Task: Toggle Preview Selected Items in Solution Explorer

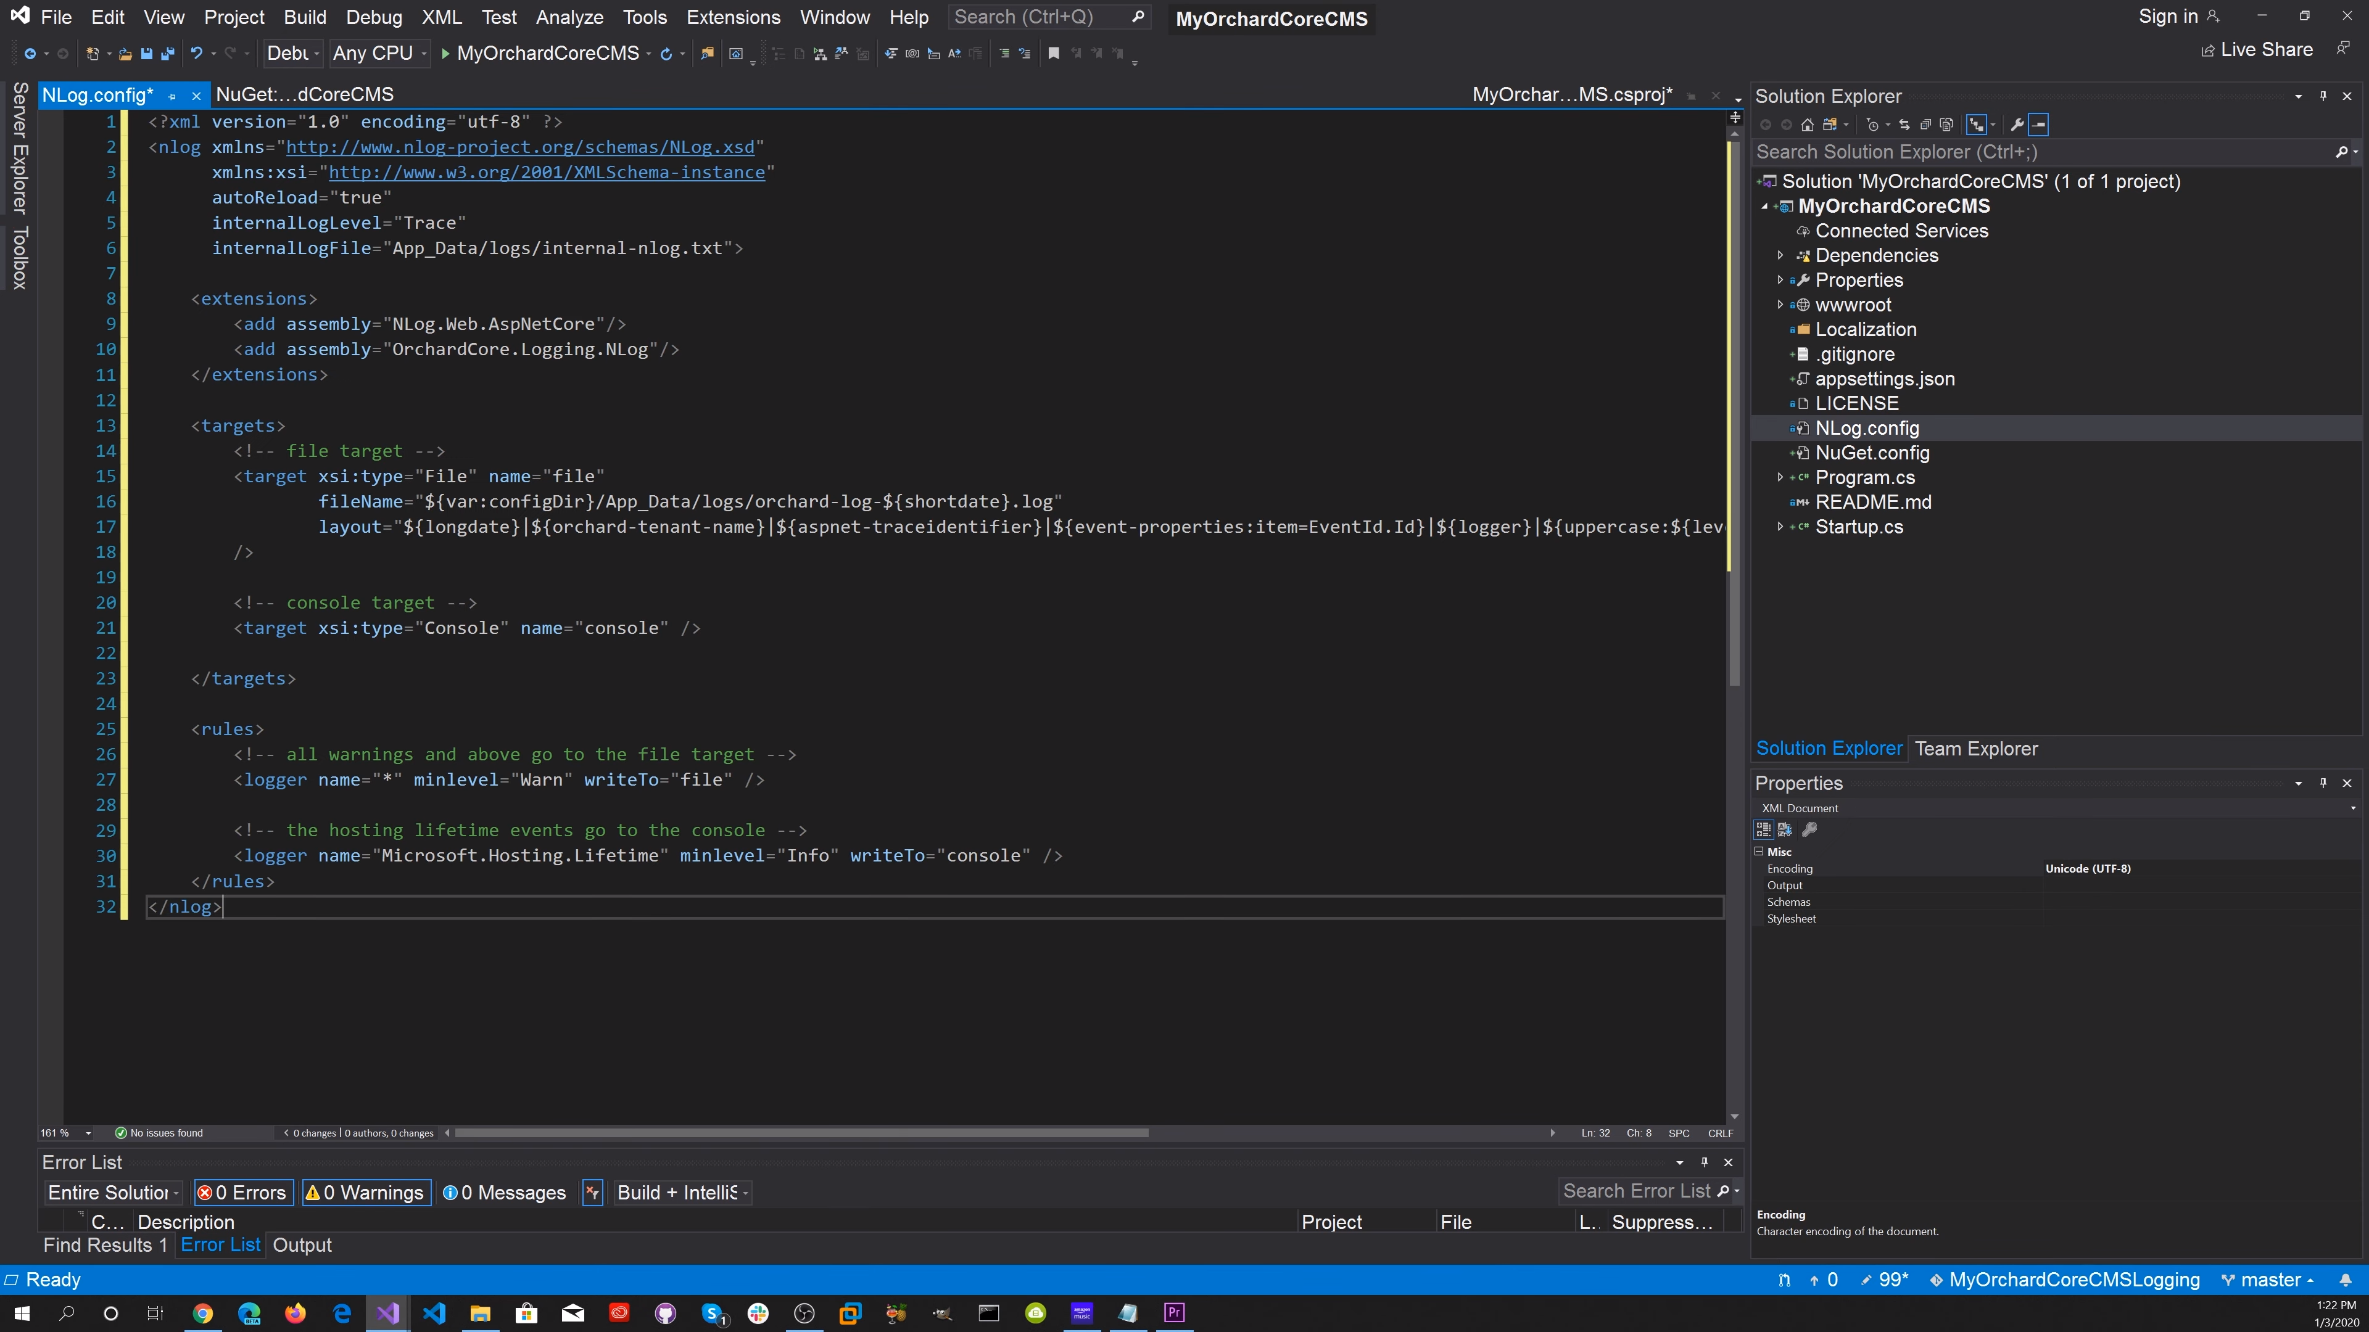Action: tap(2039, 124)
